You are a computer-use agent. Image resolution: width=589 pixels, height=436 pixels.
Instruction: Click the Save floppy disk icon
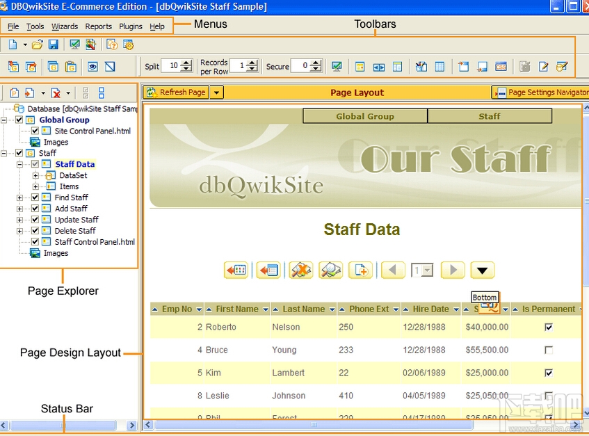click(x=54, y=45)
